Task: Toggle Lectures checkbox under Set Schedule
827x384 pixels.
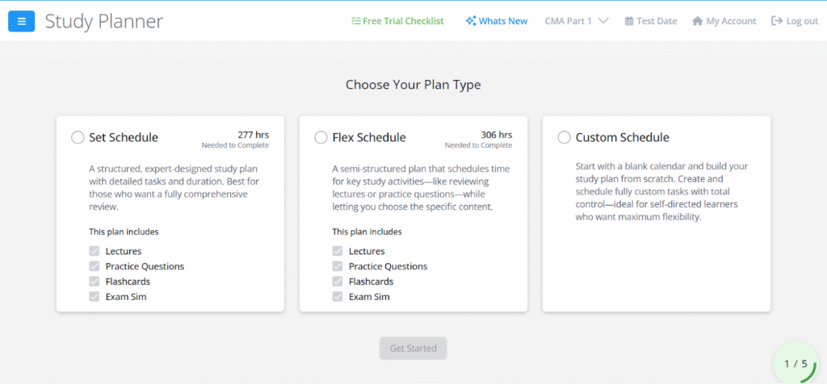Action: (94, 251)
